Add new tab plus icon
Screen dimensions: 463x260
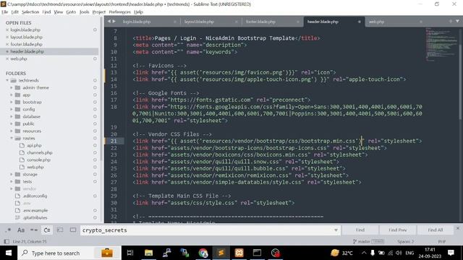point(451,22)
